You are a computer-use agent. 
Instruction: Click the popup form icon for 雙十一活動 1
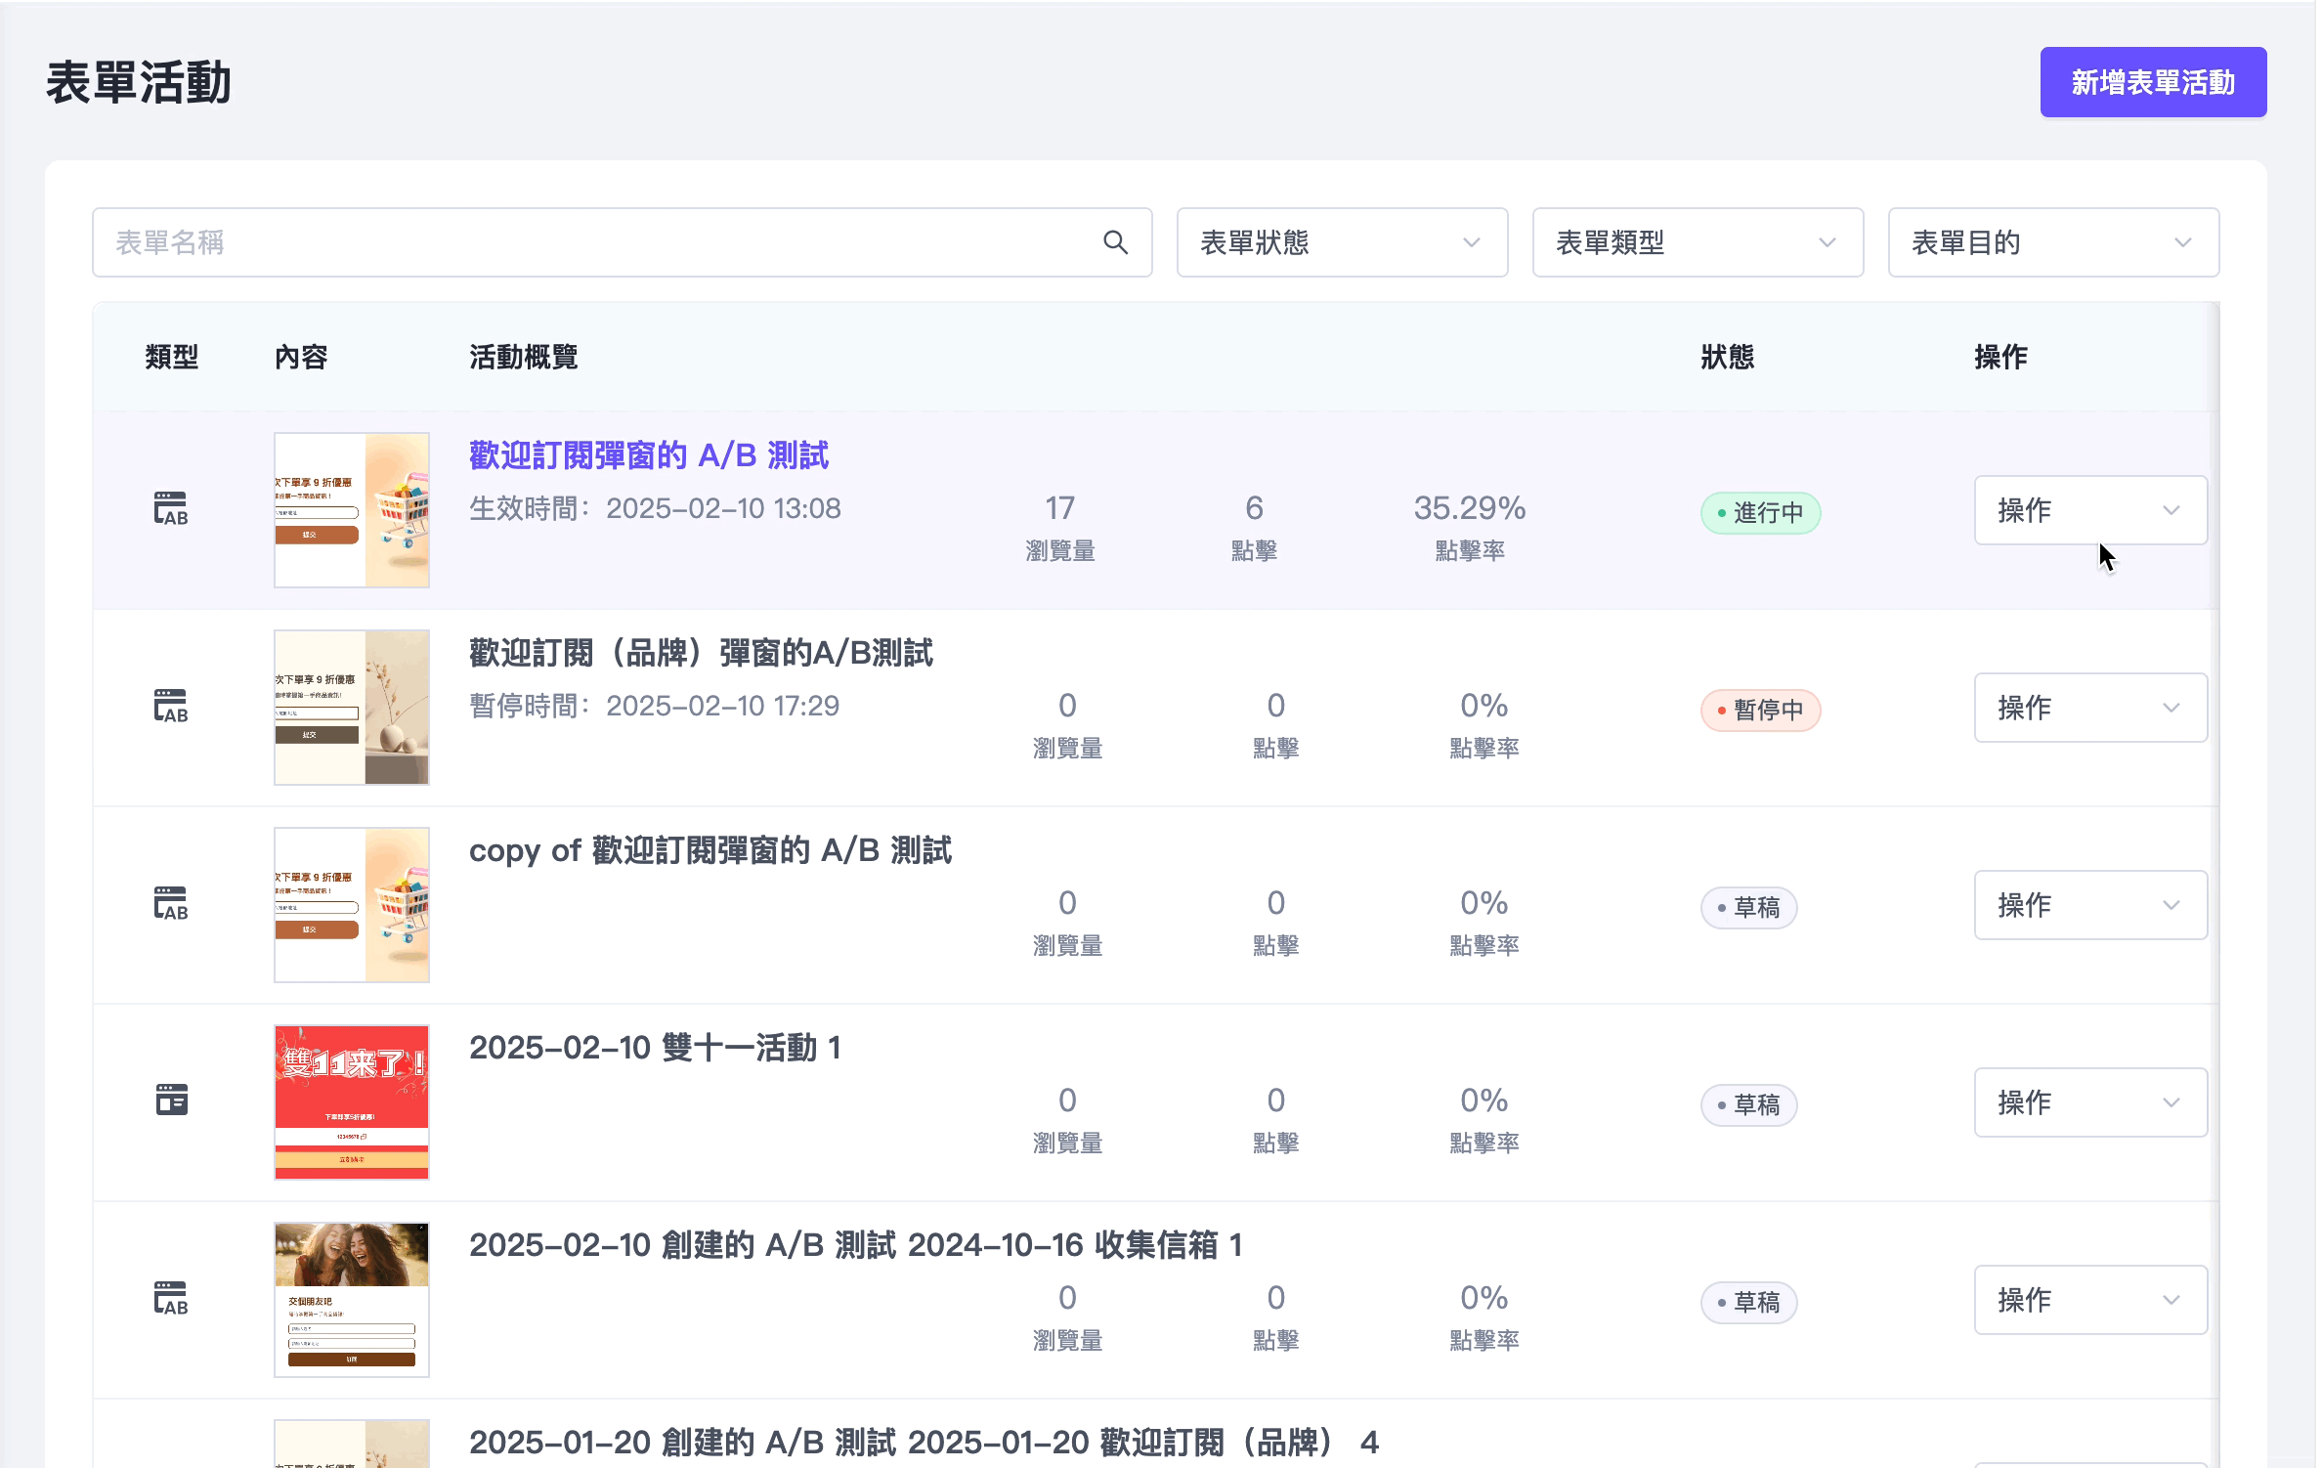coord(171,1101)
